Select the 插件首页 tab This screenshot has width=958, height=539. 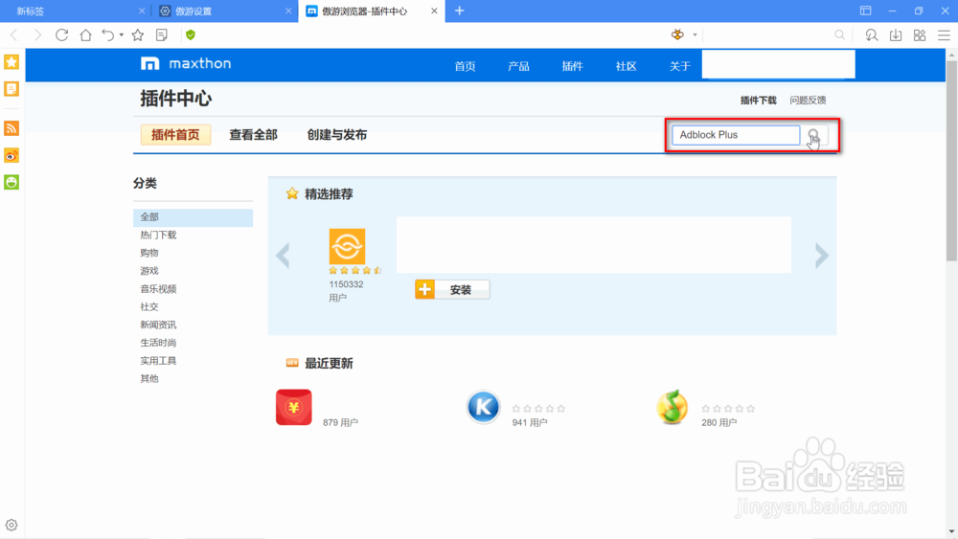tap(175, 135)
